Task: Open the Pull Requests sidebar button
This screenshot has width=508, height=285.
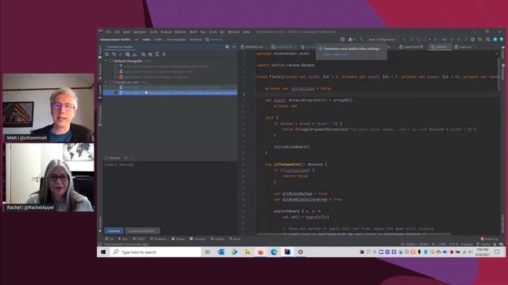Action: 100,116
